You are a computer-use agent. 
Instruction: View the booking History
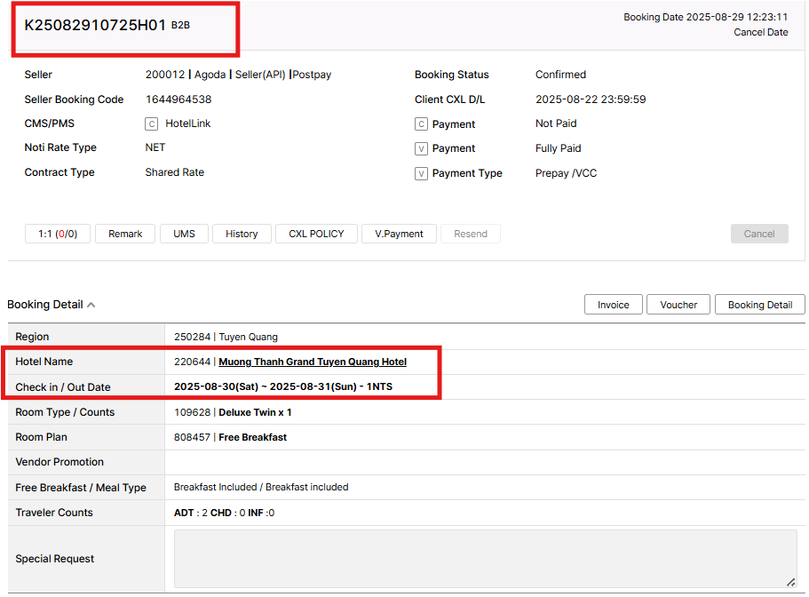pyautogui.click(x=242, y=234)
